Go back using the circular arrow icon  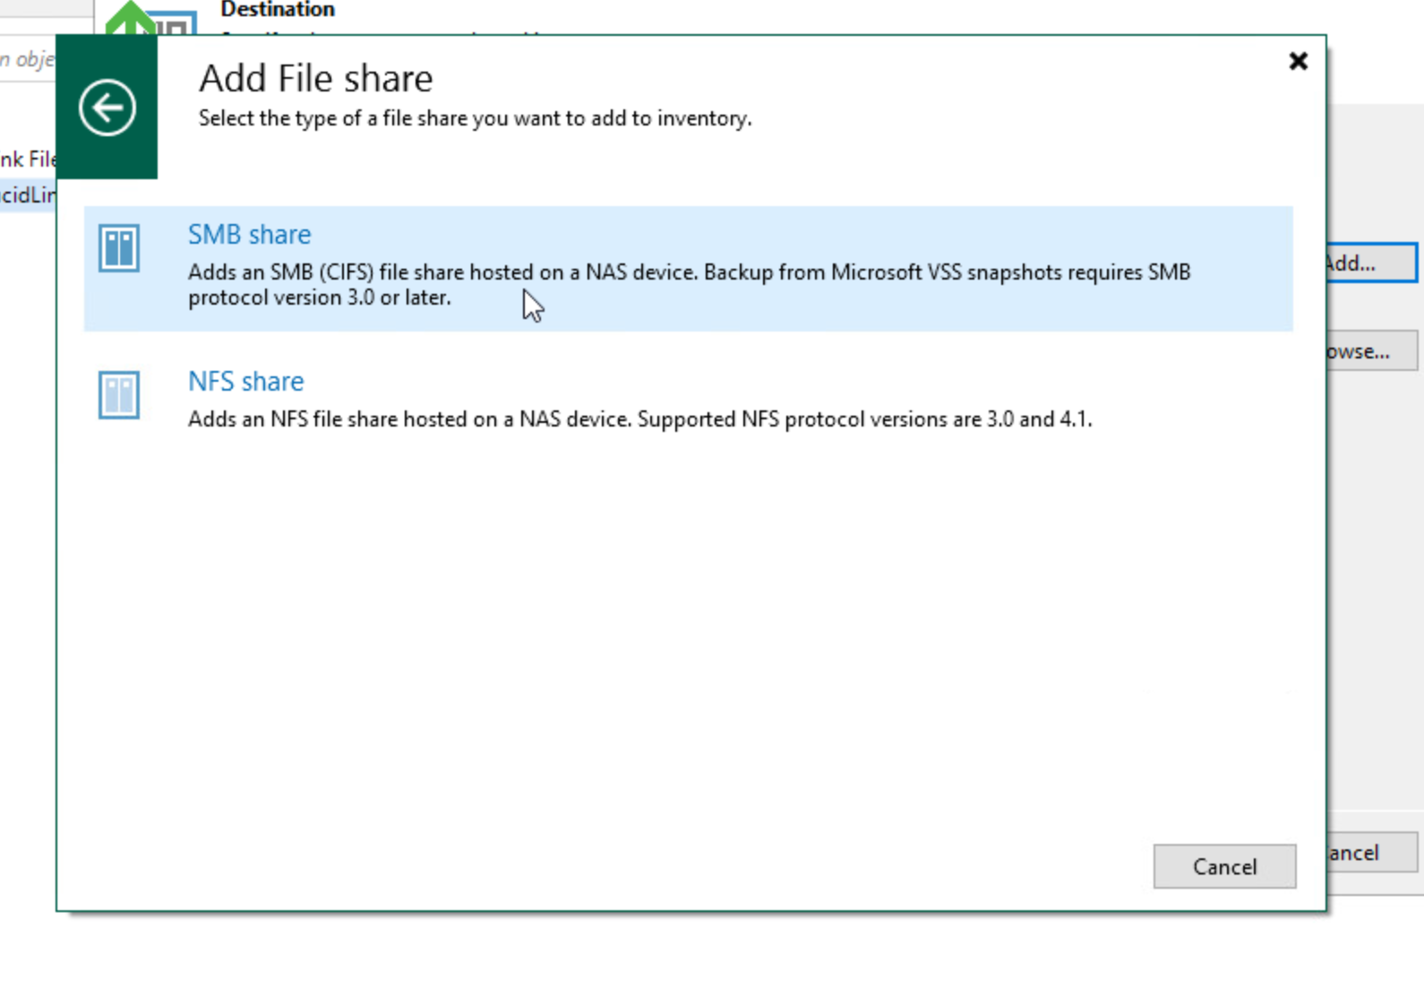click(x=107, y=108)
